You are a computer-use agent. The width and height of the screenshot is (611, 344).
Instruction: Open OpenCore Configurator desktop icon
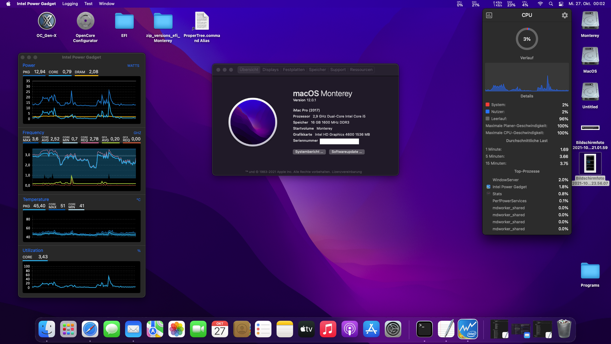click(x=85, y=21)
